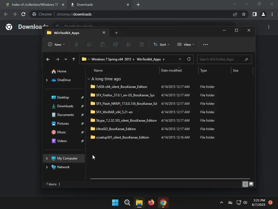Click the search magnifier in Explorer search box
This screenshot has width=278, height=209.
(x=246, y=59)
